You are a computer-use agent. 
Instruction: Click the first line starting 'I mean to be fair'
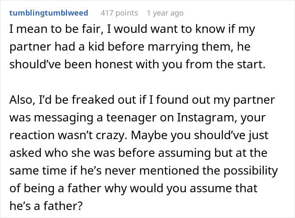coord(132,29)
